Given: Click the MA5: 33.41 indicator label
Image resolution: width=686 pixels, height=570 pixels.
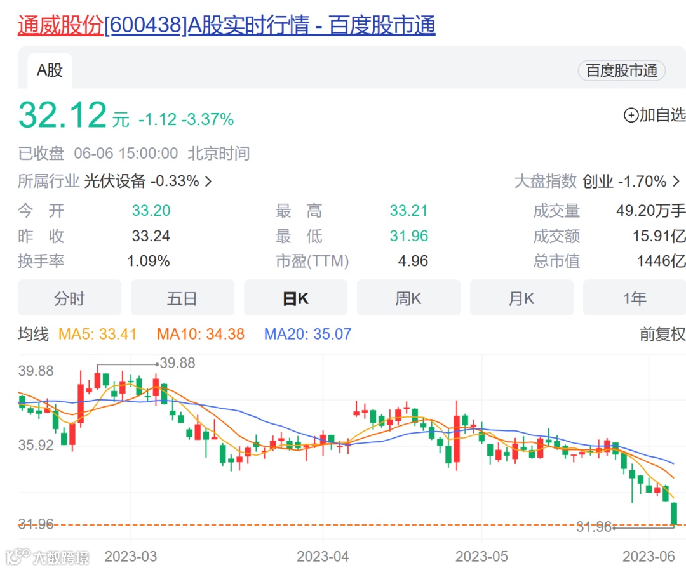Looking at the screenshot, I should 98,335.
